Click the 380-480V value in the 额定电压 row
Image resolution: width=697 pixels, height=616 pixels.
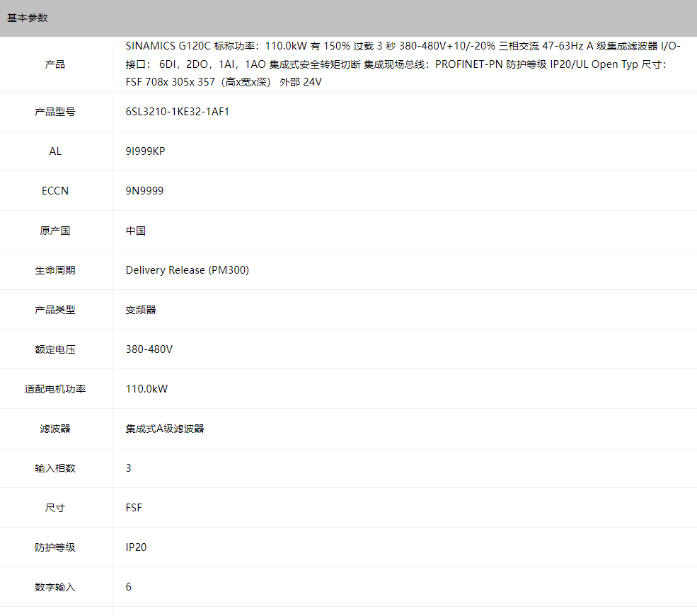pyautogui.click(x=149, y=349)
